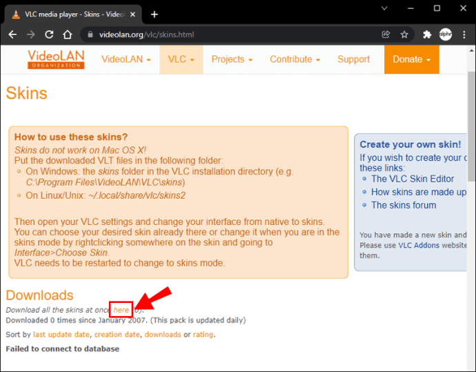This screenshot has height=372, width=476.
Task: Click the Skins page heading
Action: 27,93
